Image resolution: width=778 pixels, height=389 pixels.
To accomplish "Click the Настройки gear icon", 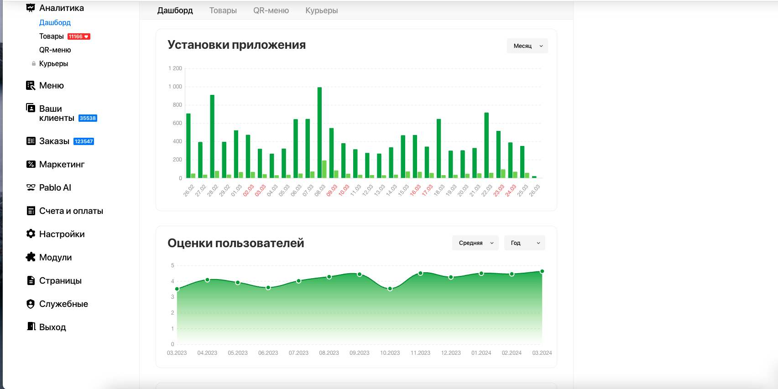I will 31,234.
